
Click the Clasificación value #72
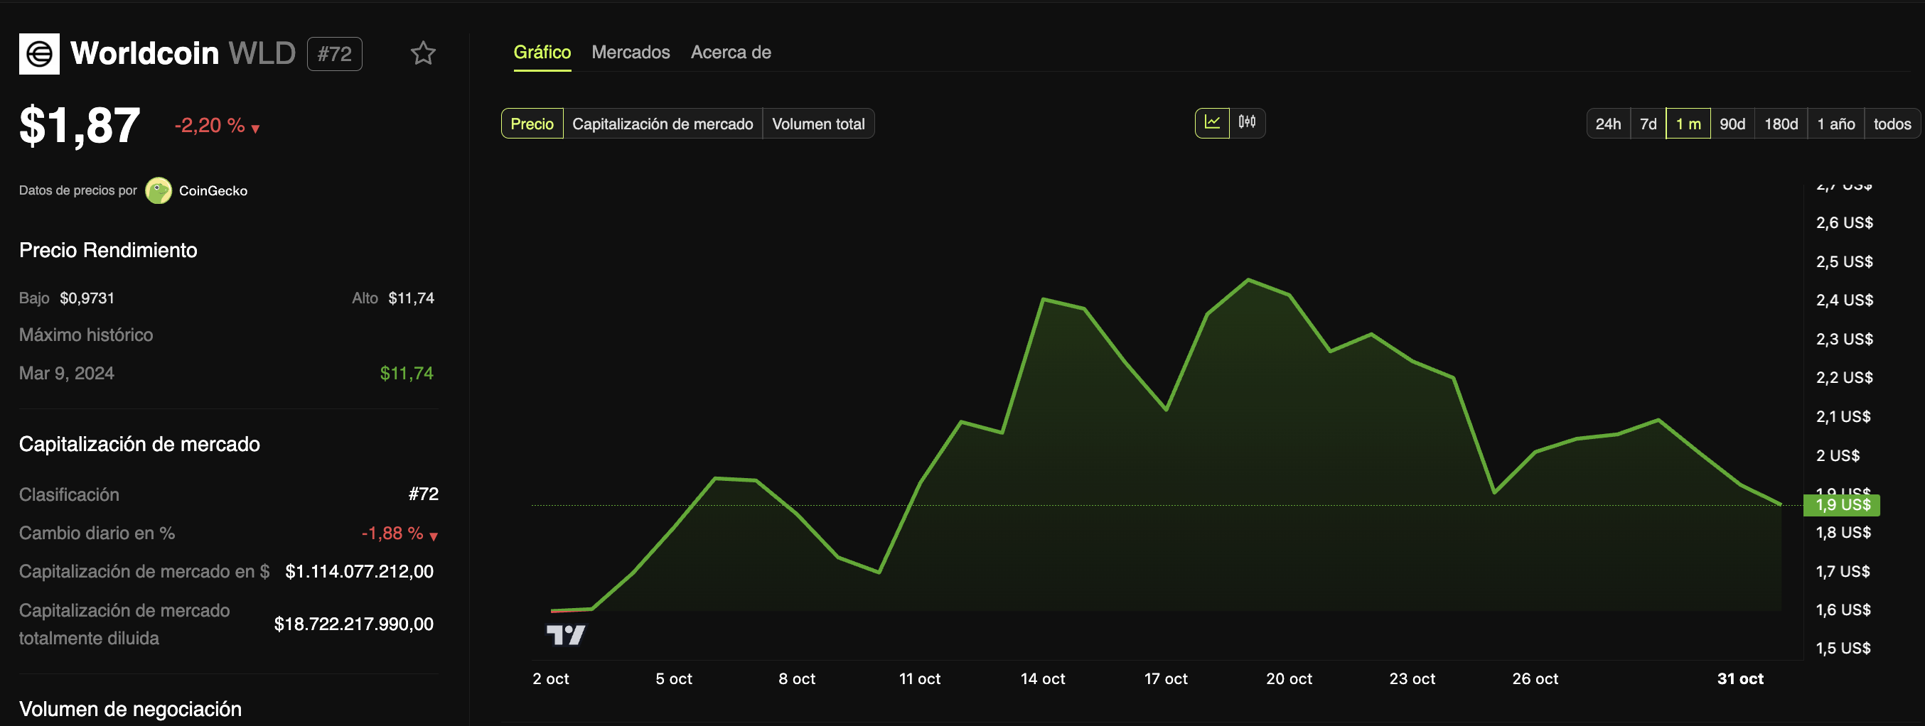coord(424,494)
